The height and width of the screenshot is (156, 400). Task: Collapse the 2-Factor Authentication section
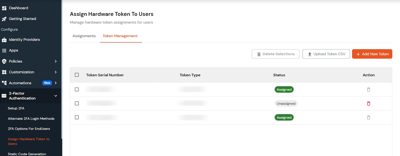pos(55,96)
